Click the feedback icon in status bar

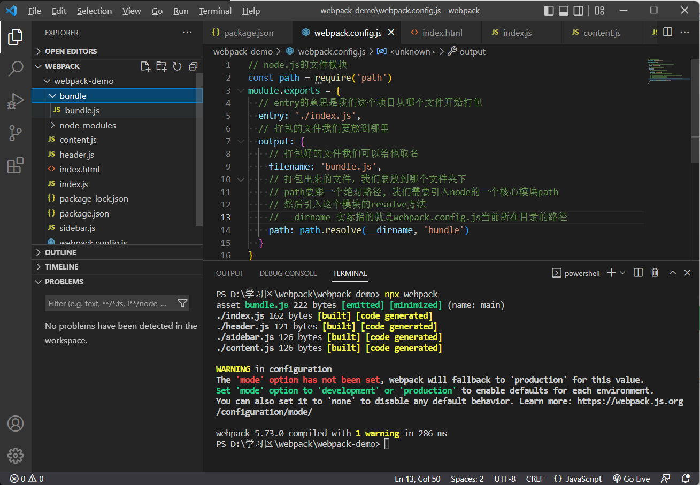click(666, 479)
